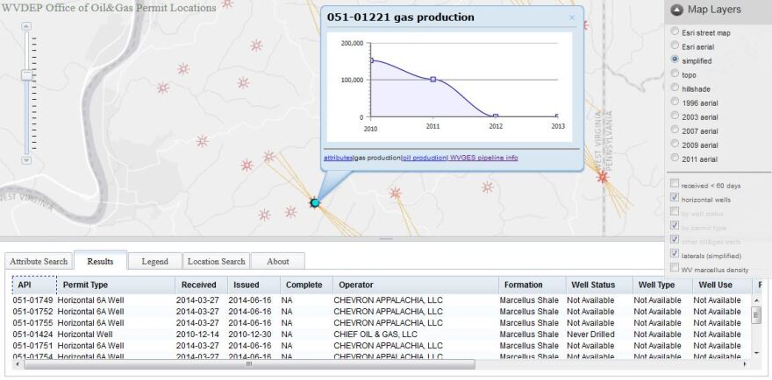Click the red well marker on the Pennsylvania border
772x380 pixels.
[x=602, y=178]
